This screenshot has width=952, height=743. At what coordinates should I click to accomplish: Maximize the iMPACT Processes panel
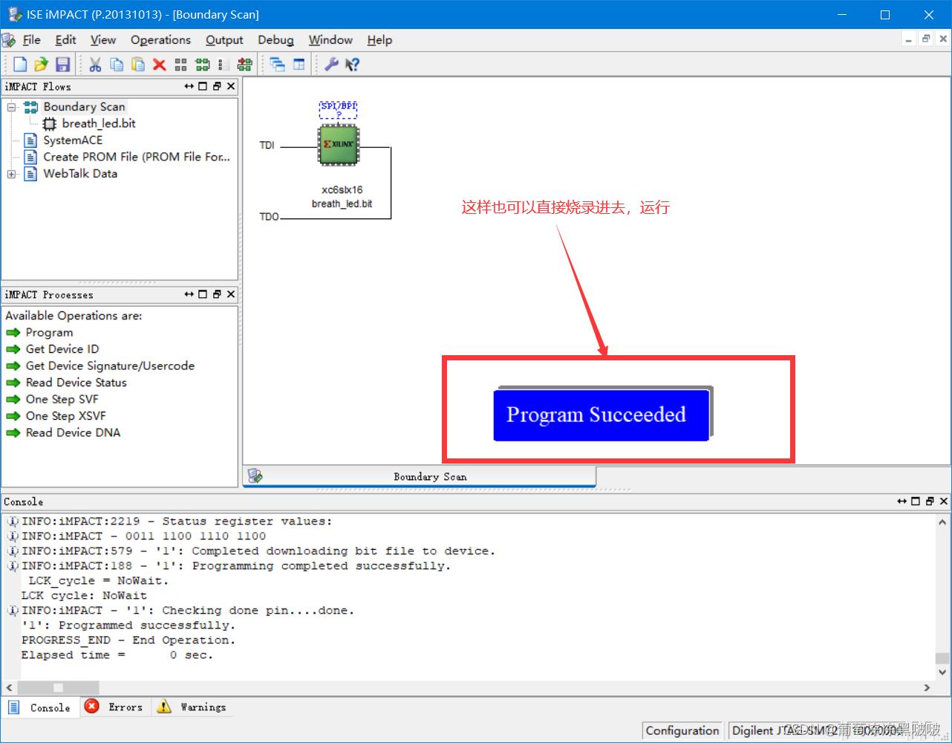(203, 294)
